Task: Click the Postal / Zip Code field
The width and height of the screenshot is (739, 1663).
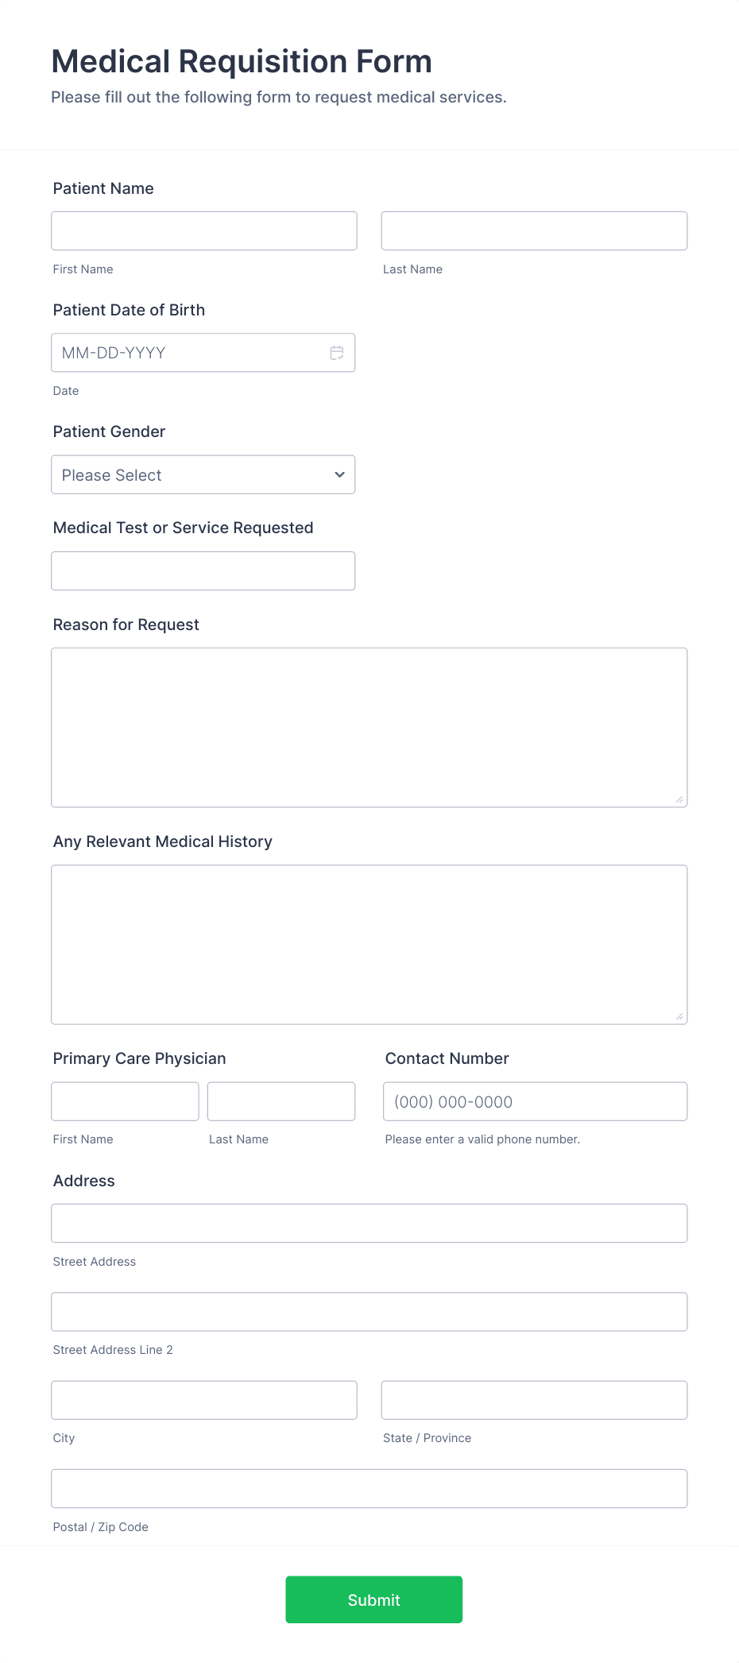Action: pyautogui.click(x=369, y=1488)
